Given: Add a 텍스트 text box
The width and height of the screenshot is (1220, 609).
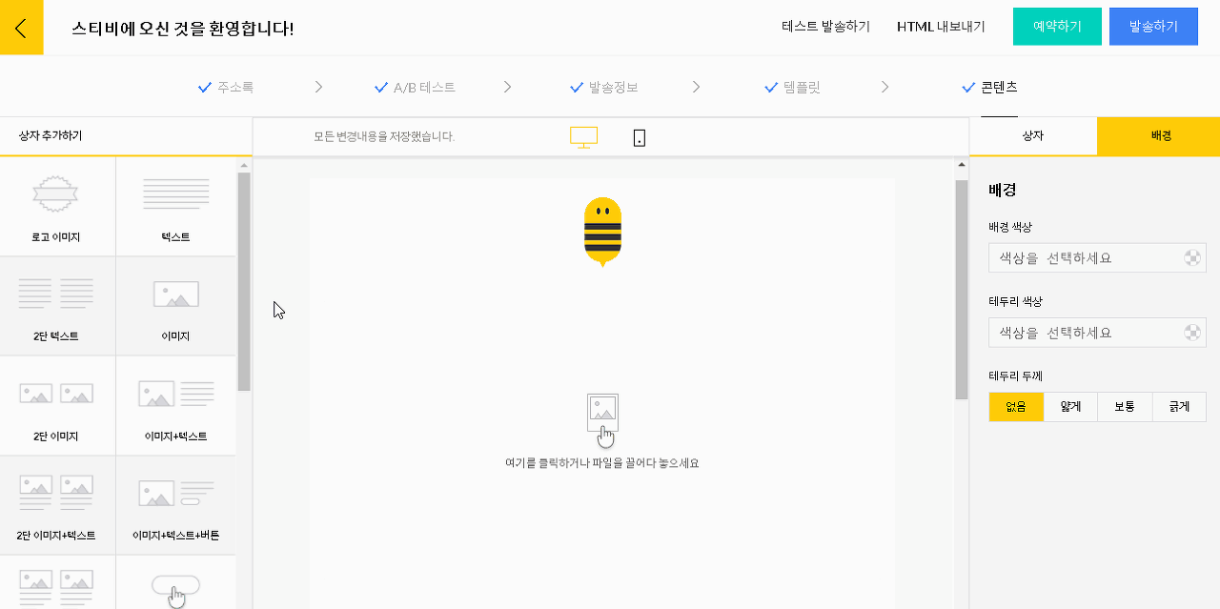Looking at the screenshot, I should pyautogui.click(x=175, y=206).
